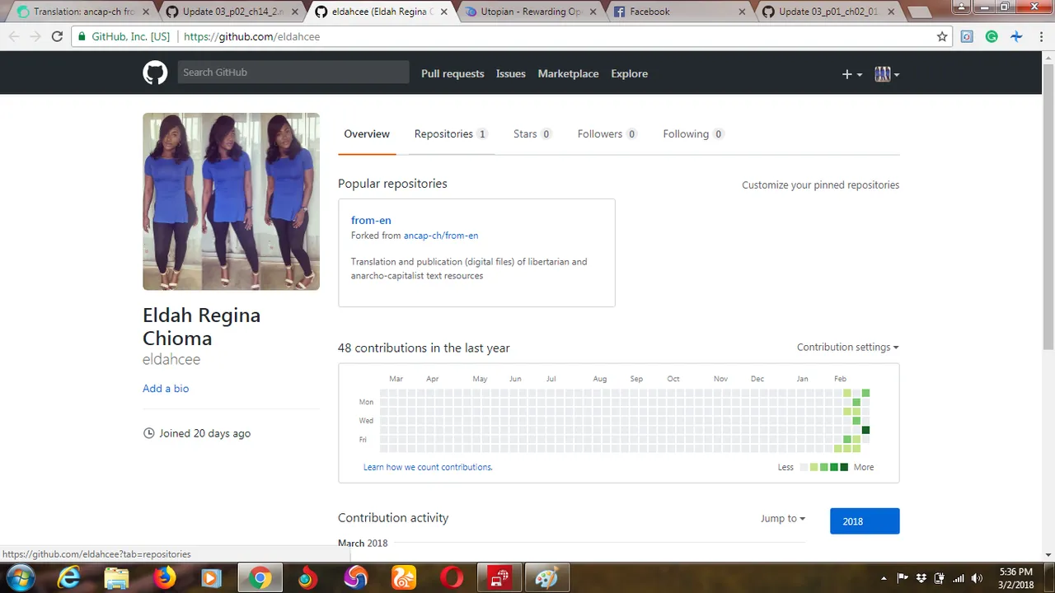
Task: Open Explore from the header
Action: pos(629,73)
